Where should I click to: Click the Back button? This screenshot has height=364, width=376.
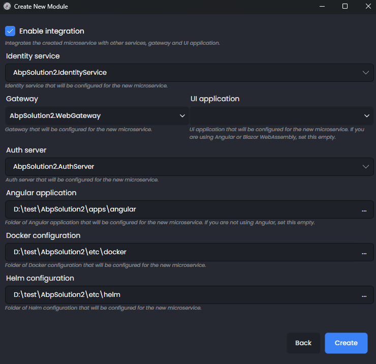click(303, 343)
